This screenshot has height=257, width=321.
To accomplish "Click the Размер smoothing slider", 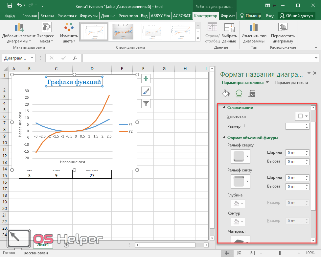I will [x=263, y=126].
